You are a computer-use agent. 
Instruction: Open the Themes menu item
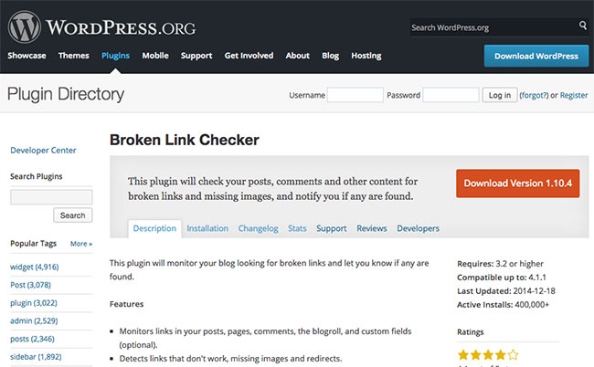73,56
